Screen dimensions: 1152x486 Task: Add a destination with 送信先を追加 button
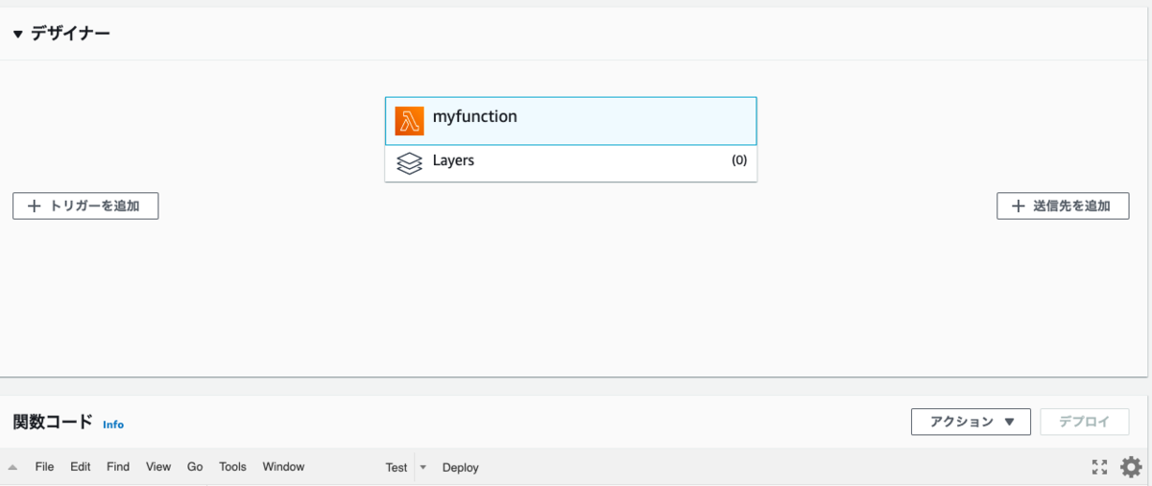coord(1063,206)
